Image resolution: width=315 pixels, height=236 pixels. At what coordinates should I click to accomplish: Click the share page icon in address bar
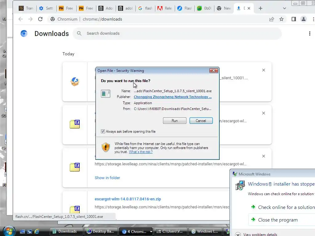[272, 19]
